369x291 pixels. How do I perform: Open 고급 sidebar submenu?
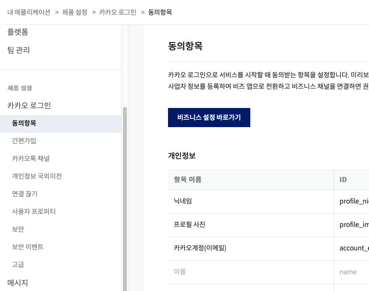point(18,264)
